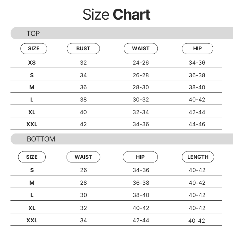Select the XXL row label in the TOP table
This screenshot has width=233, height=233.
coord(32,124)
